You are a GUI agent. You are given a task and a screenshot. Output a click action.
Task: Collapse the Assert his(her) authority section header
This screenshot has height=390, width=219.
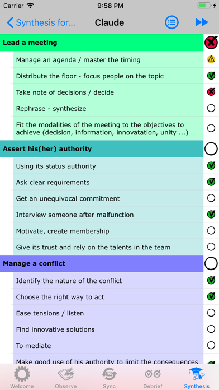point(102,148)
